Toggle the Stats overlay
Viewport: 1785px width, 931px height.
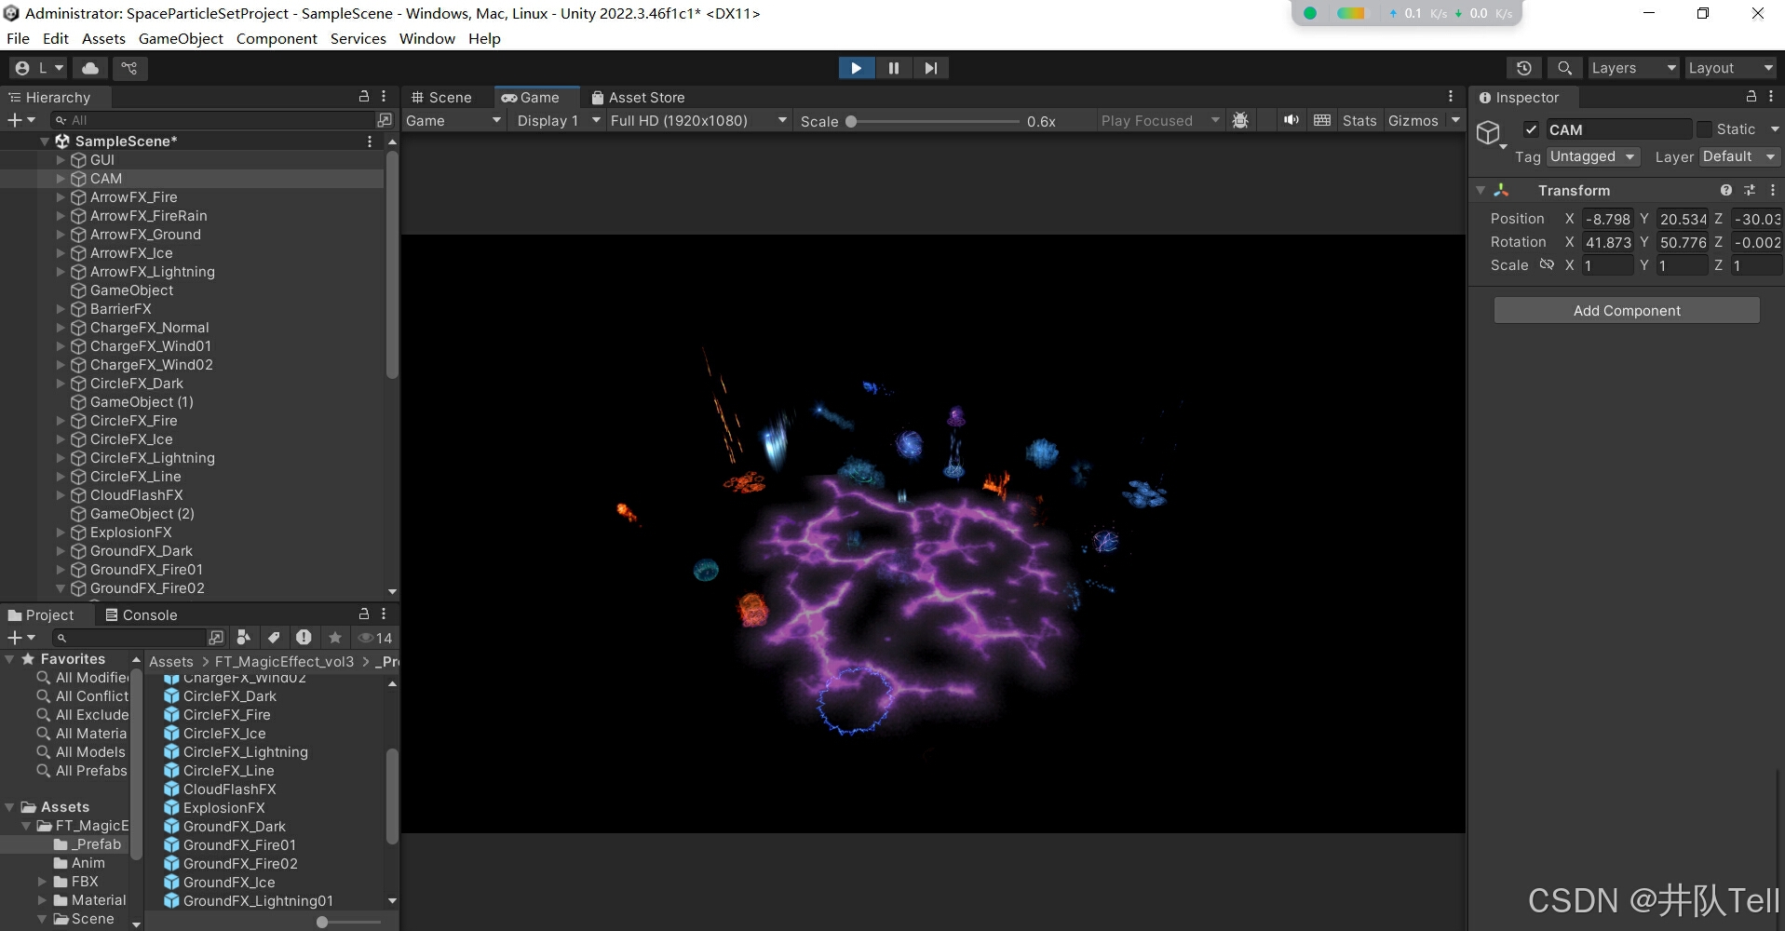click(x=1359, y=121)
